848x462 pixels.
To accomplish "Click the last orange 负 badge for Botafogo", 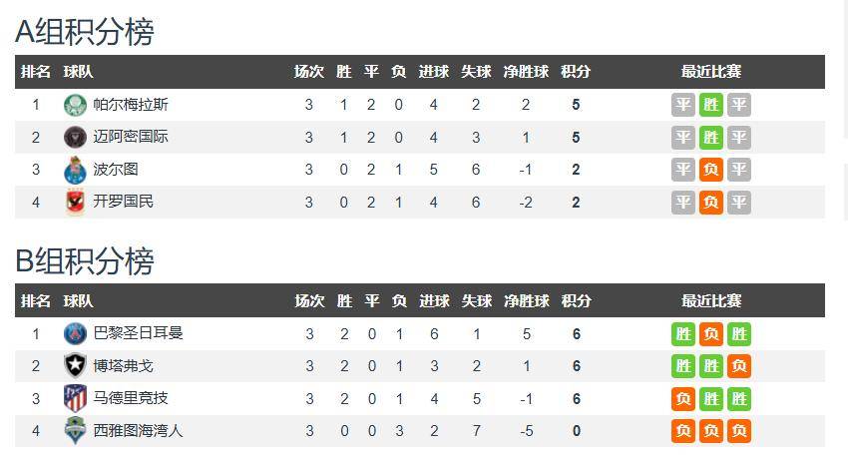I will [x=738, y=365].
